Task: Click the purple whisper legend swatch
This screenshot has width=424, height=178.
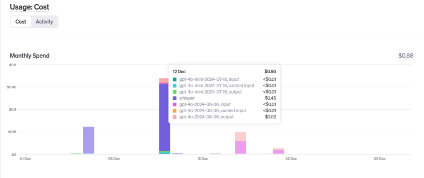Action: click(x=175, y=98)
